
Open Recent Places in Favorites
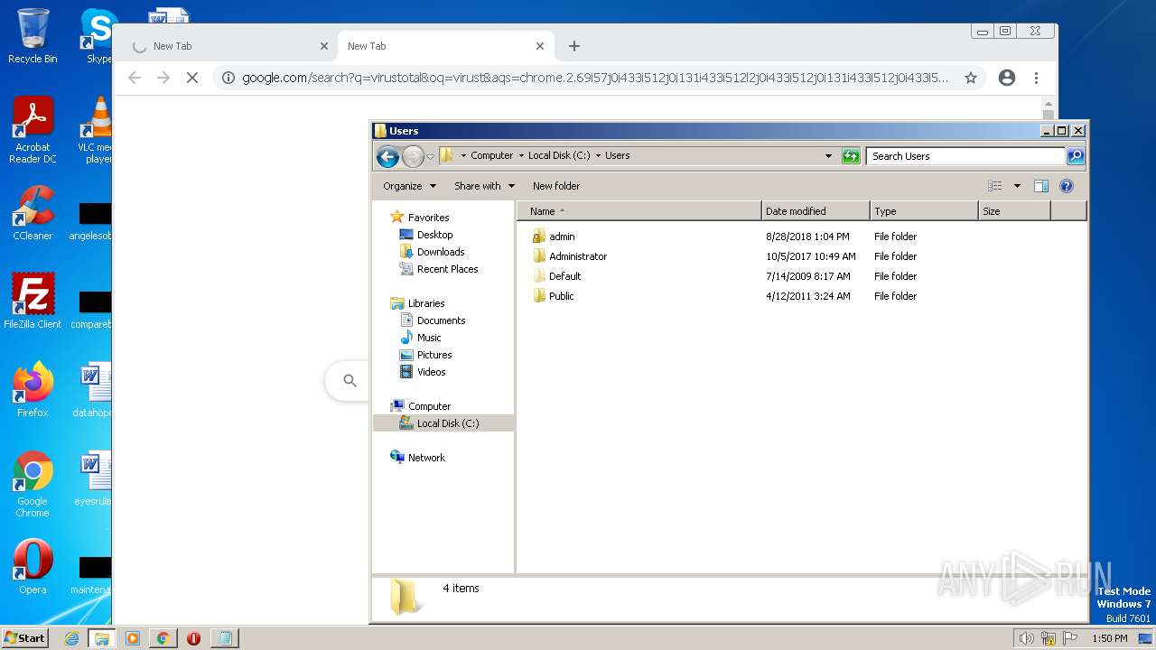(439, 269)
